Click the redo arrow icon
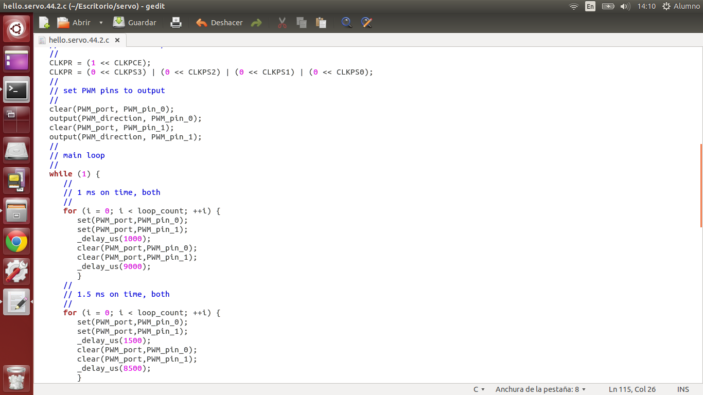The image size is (703, 395). (256, 23)
